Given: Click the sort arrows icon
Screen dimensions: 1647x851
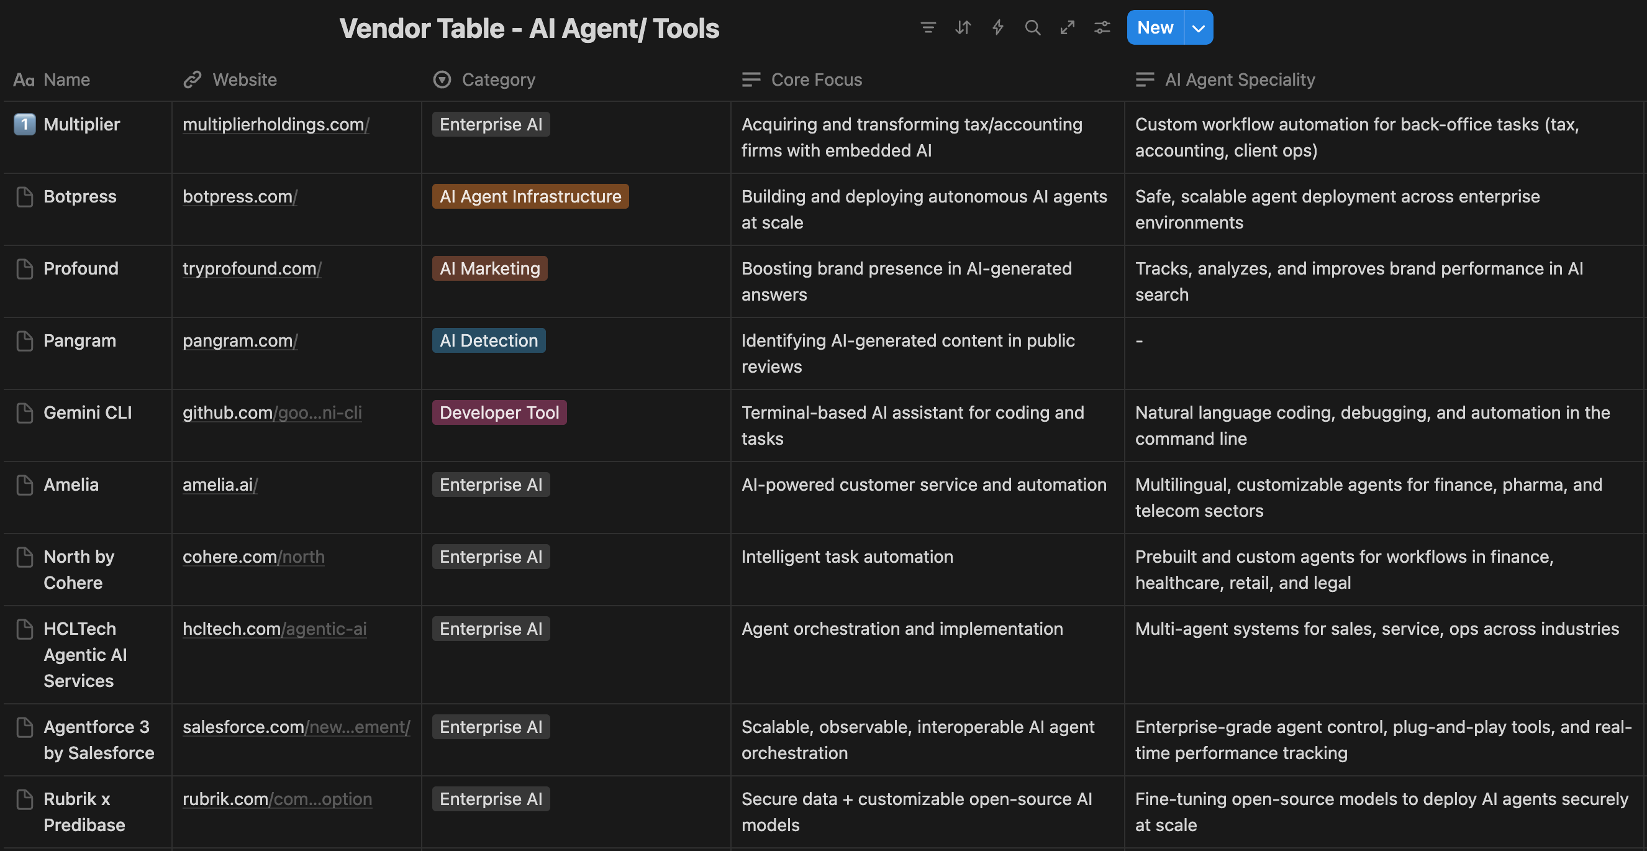Looking at the screenshot, I should point(963,27).
